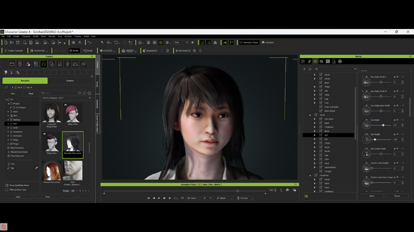
Task: Click the Reset button in Modify panel
Action: (397, 196)
